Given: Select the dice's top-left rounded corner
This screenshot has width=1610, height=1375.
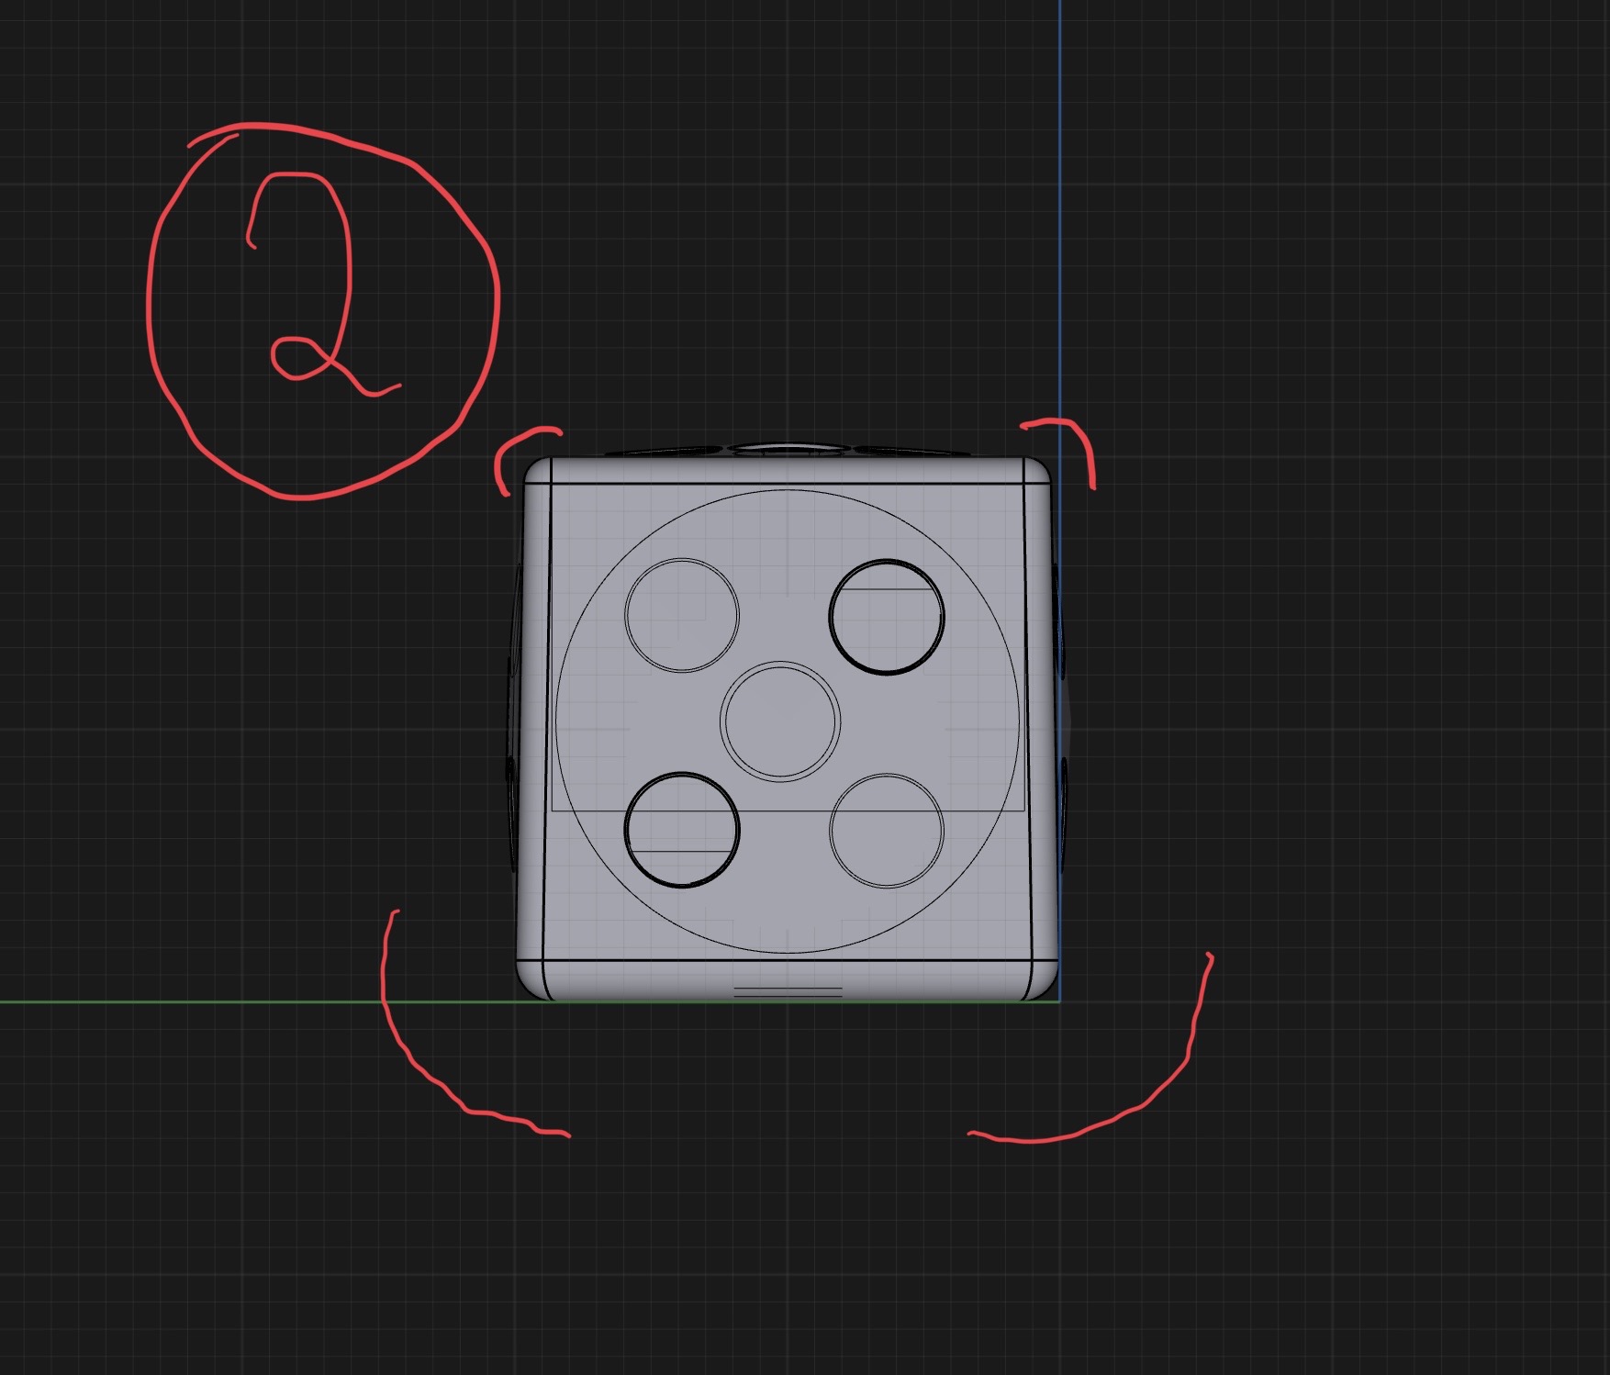Looking at the screenshot, I should click(538, 472).
